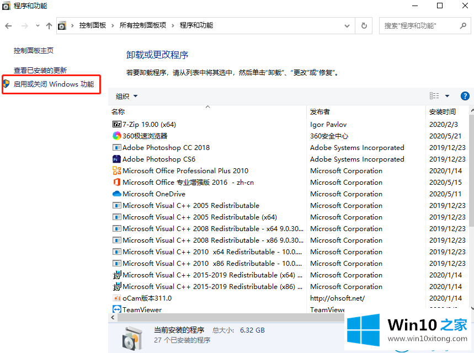This screenshot has width=474, height=353.
Task: Click the back navigation arrow
Action: pyautogui.click(x=8, y=26)
